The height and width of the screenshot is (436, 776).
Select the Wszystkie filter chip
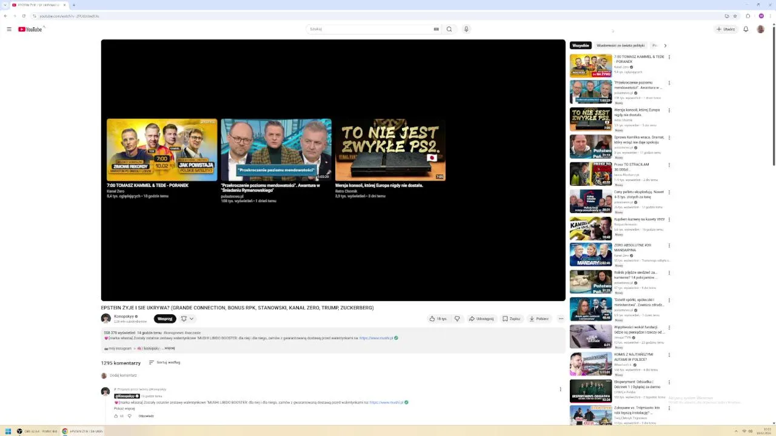[x=581, y=45]
